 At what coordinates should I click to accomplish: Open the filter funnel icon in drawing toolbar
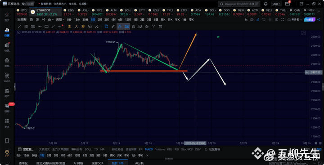click(x=153, y=27)
